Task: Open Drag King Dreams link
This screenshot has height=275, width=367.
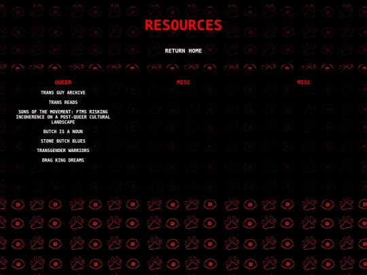Action: click(63, 160)
